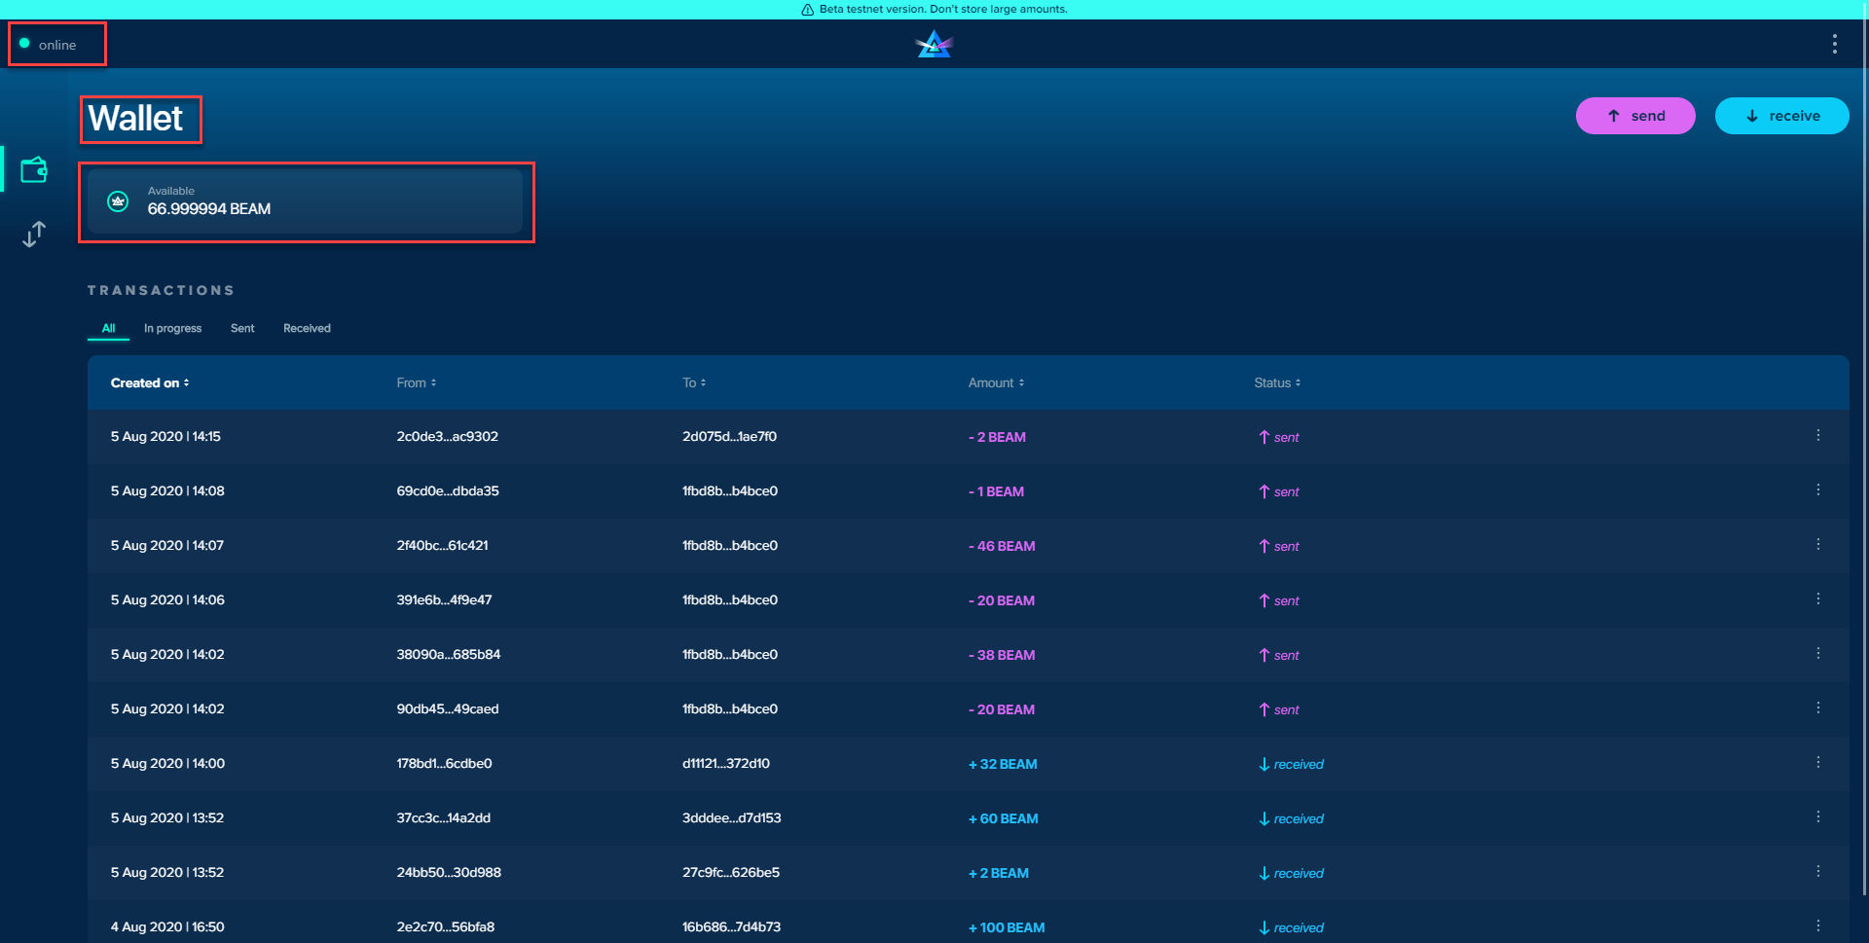Screen dimensions: 1869x943
Task: Open row menu for the +60 BEAM transaction
Action: tap(1817, 817)
